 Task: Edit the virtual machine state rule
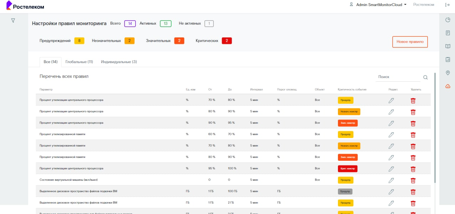coord(391,180)
